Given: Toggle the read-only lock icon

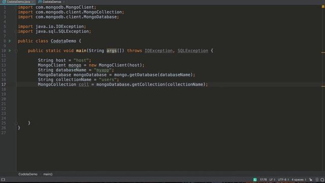Looking at the screenshot, I should tap(310, 179).
